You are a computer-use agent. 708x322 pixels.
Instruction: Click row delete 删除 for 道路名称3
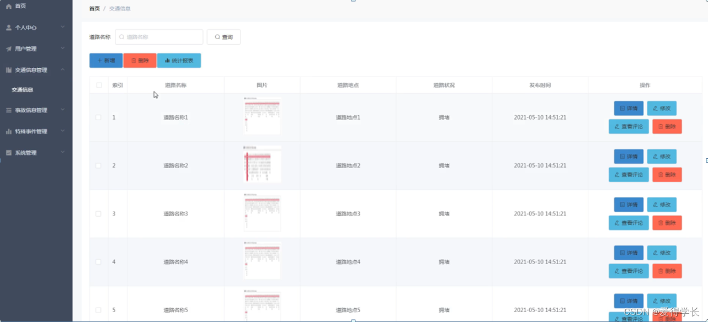click(667, 223)
